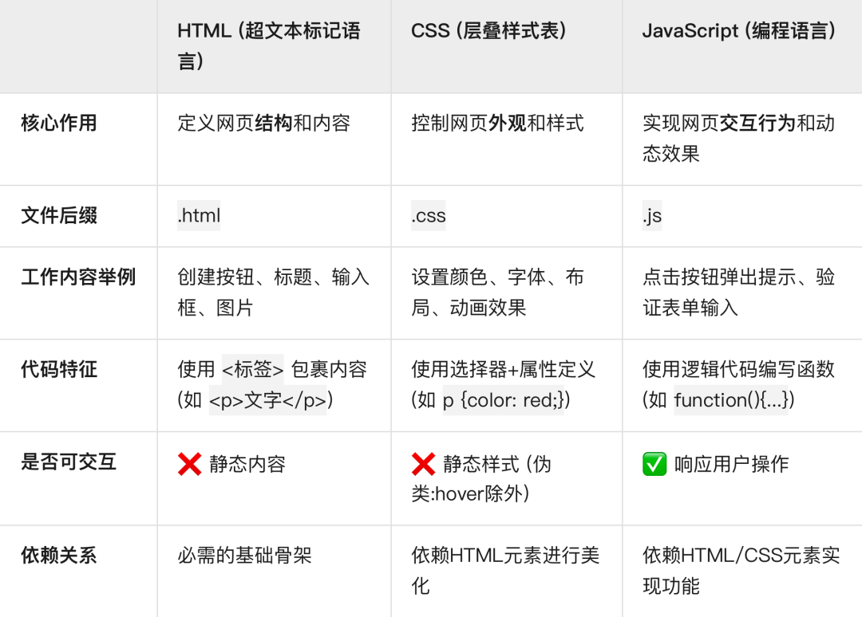
Task: Select the 是否可交互 row label
Action: 69,462
